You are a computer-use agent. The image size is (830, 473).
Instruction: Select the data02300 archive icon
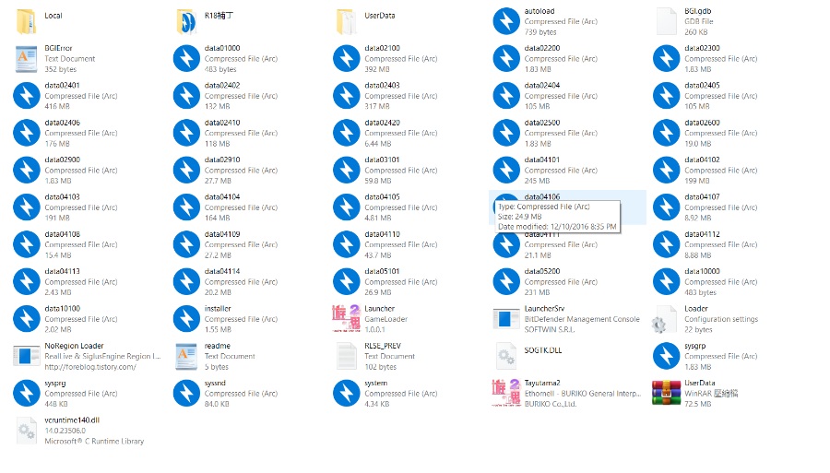coord(667,58)
